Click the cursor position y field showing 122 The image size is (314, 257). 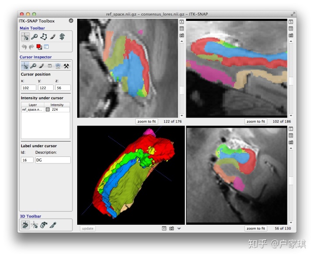tap(46, 88)
